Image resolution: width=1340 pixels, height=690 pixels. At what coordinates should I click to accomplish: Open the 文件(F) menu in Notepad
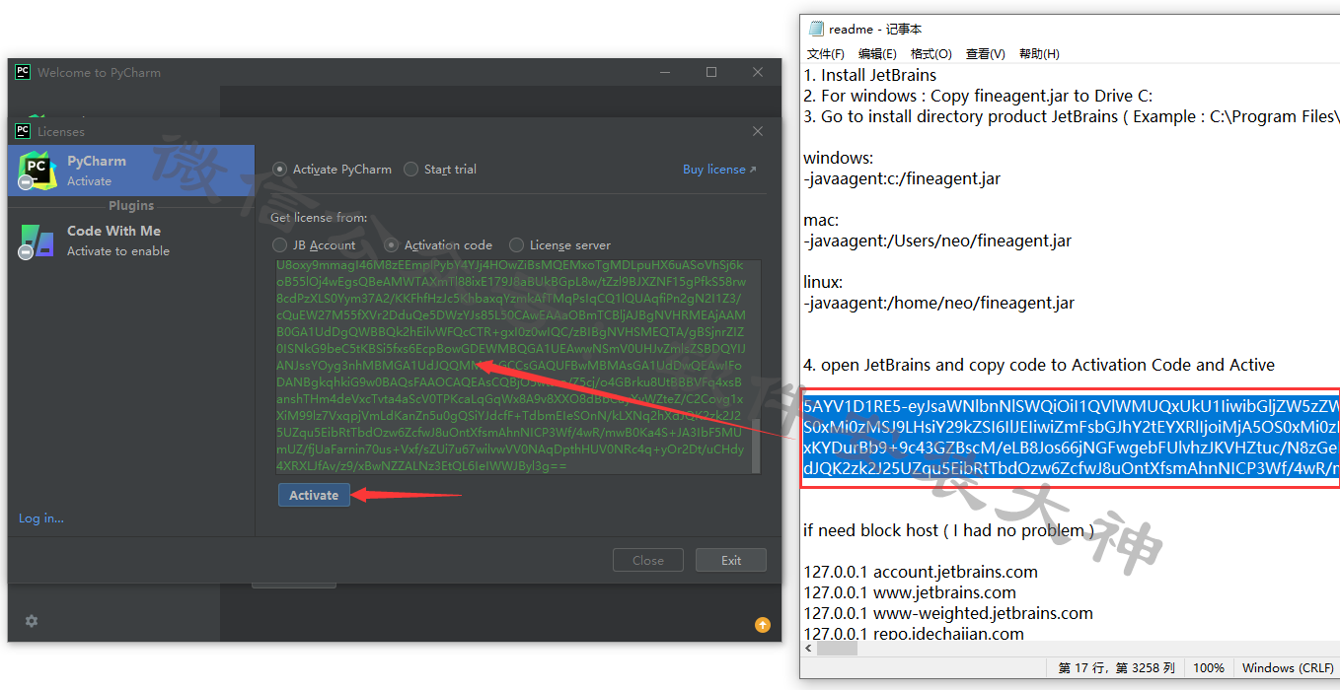pos(826,54)
